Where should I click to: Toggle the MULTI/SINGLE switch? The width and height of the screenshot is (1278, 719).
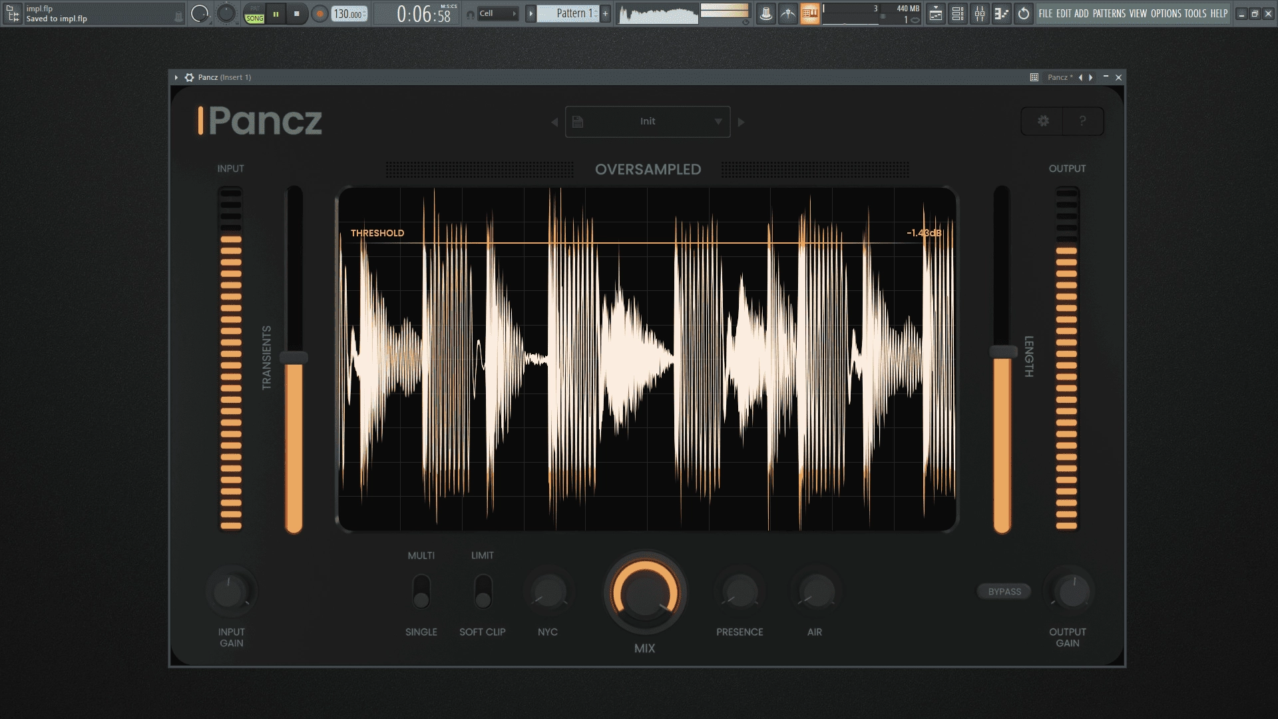421,592
